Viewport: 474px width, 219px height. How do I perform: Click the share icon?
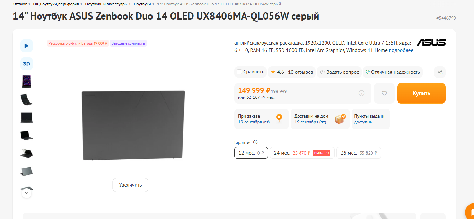click(440, 72)
